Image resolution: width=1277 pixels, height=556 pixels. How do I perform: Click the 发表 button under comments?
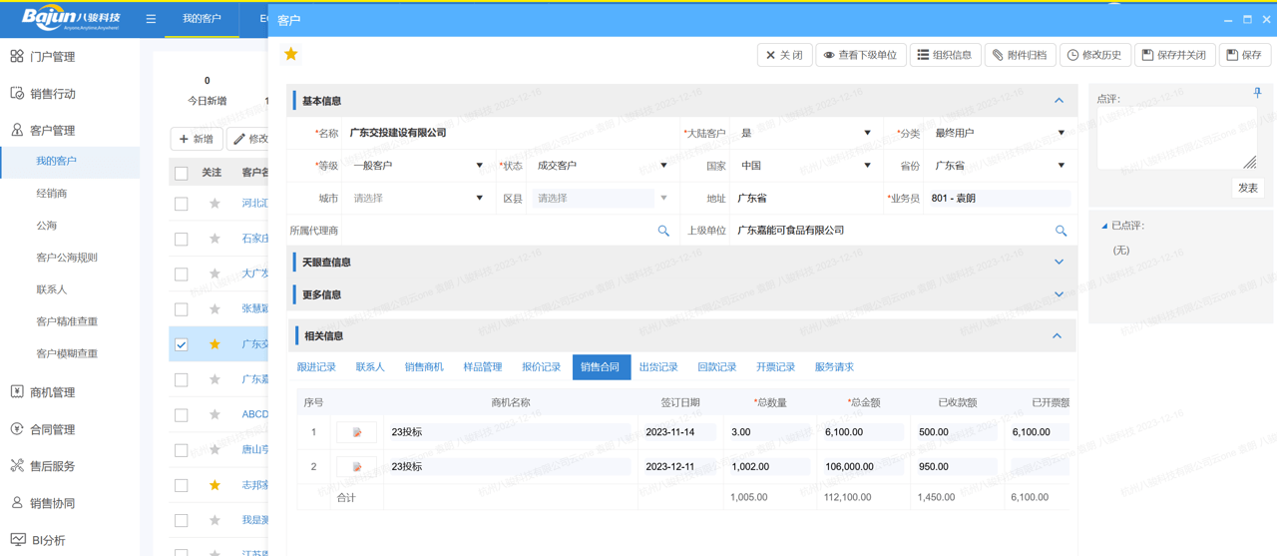point(1247,188)
